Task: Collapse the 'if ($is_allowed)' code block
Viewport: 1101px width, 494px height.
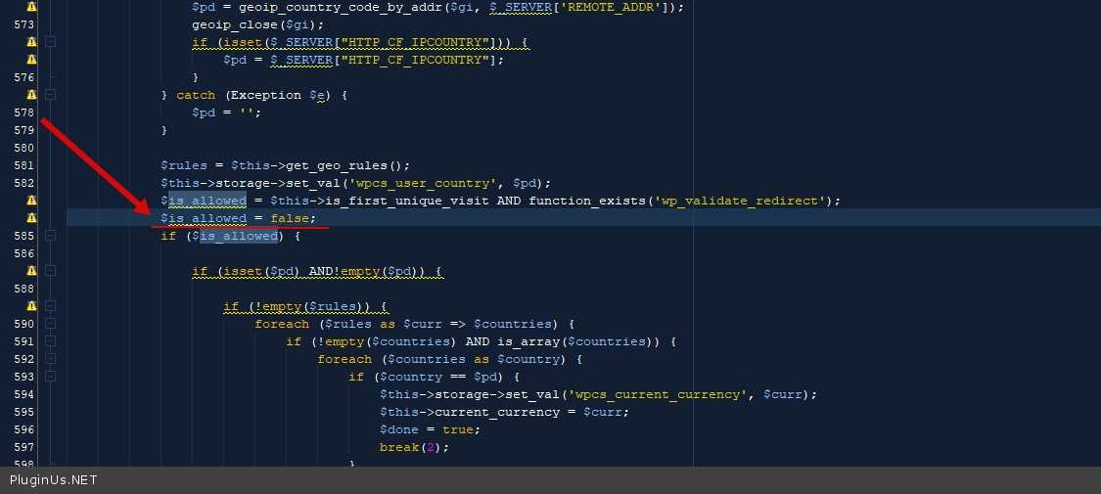Action: pos(51,236)
